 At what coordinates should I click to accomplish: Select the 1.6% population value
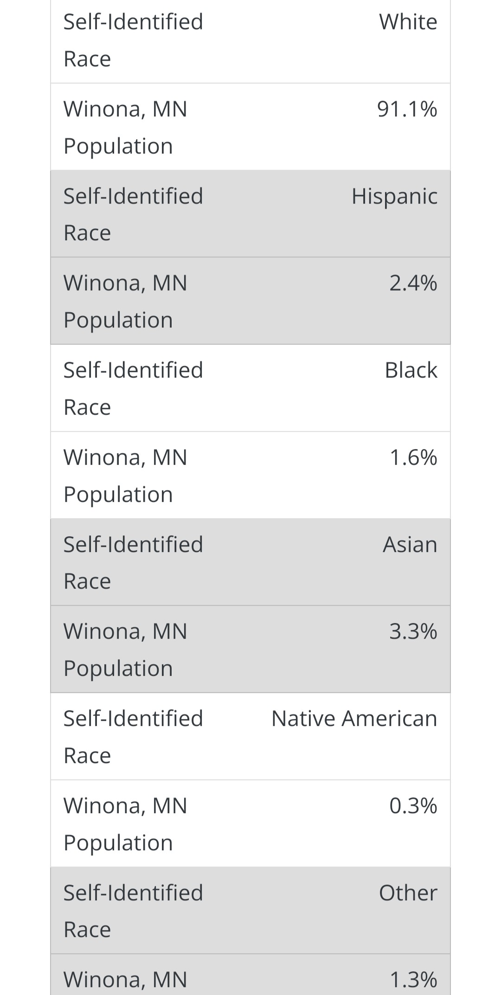click(x=413, y=457)
